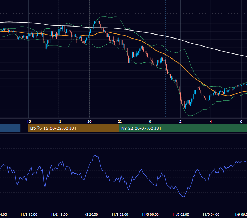Click the 0 hour label on the time axis
The width and height of the screenshot is (247, 218).
point(150,122)
